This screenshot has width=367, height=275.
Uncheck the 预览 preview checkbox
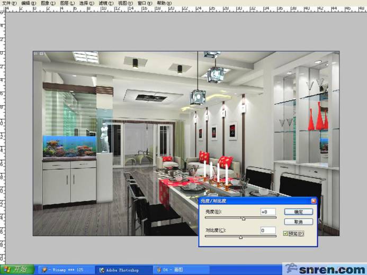(x=287, y=233)
